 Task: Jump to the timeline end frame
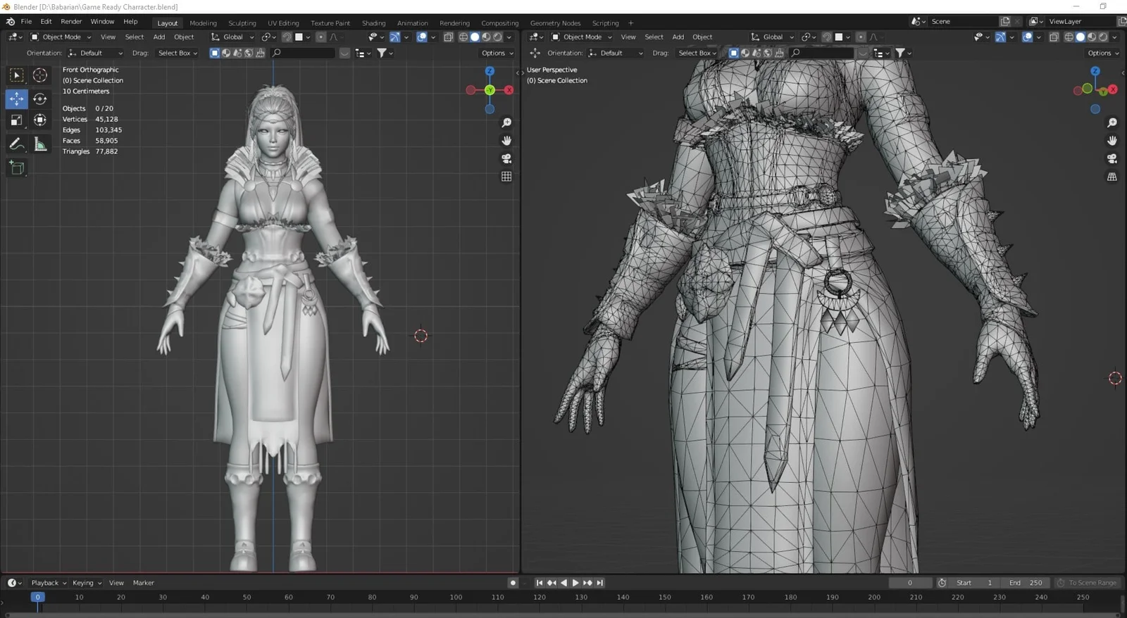pyautogui.click(x=599, y=583)
